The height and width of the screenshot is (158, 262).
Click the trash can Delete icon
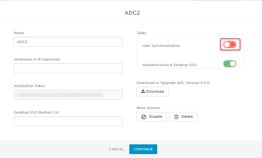click(x=176, y=117)
